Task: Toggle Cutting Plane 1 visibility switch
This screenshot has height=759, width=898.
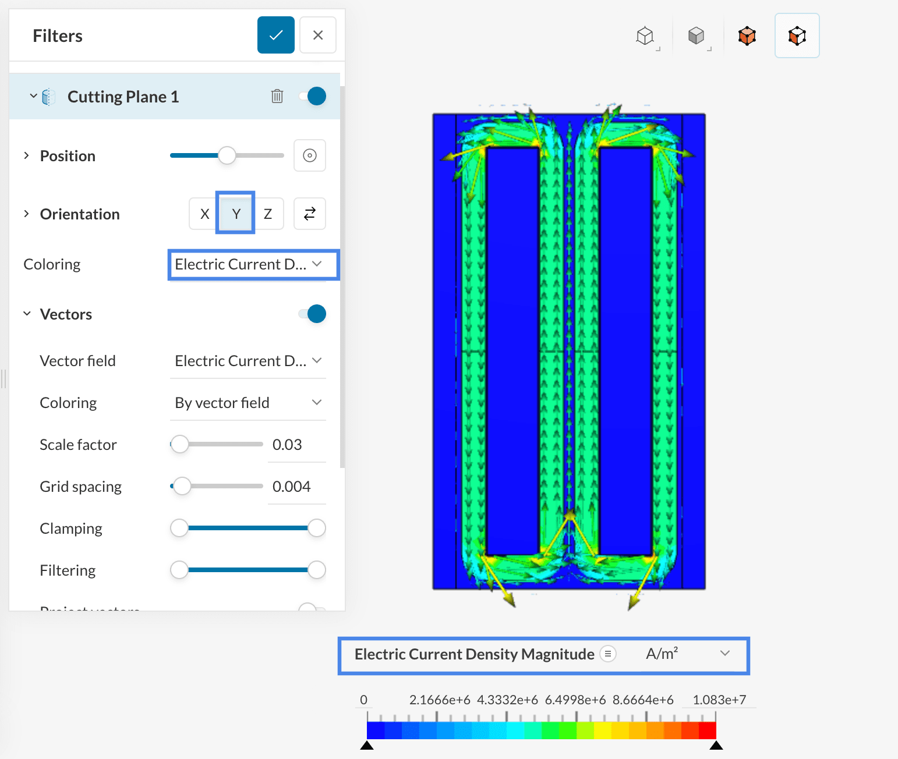Action: [314, 96]
